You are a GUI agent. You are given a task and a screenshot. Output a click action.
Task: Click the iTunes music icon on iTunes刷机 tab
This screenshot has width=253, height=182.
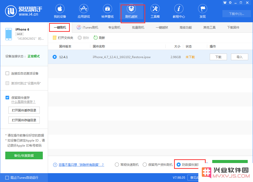pos(79,27)
